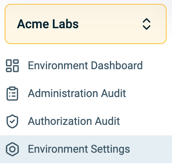Go to Administration Audit

click(86, 94)
